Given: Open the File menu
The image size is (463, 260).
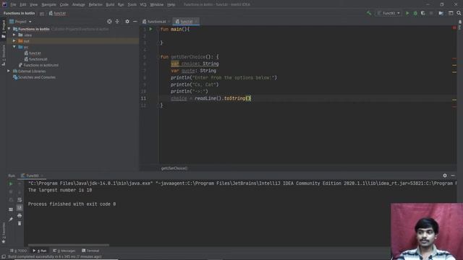Looking at the screenshot, I should click(x=13, y=4).
